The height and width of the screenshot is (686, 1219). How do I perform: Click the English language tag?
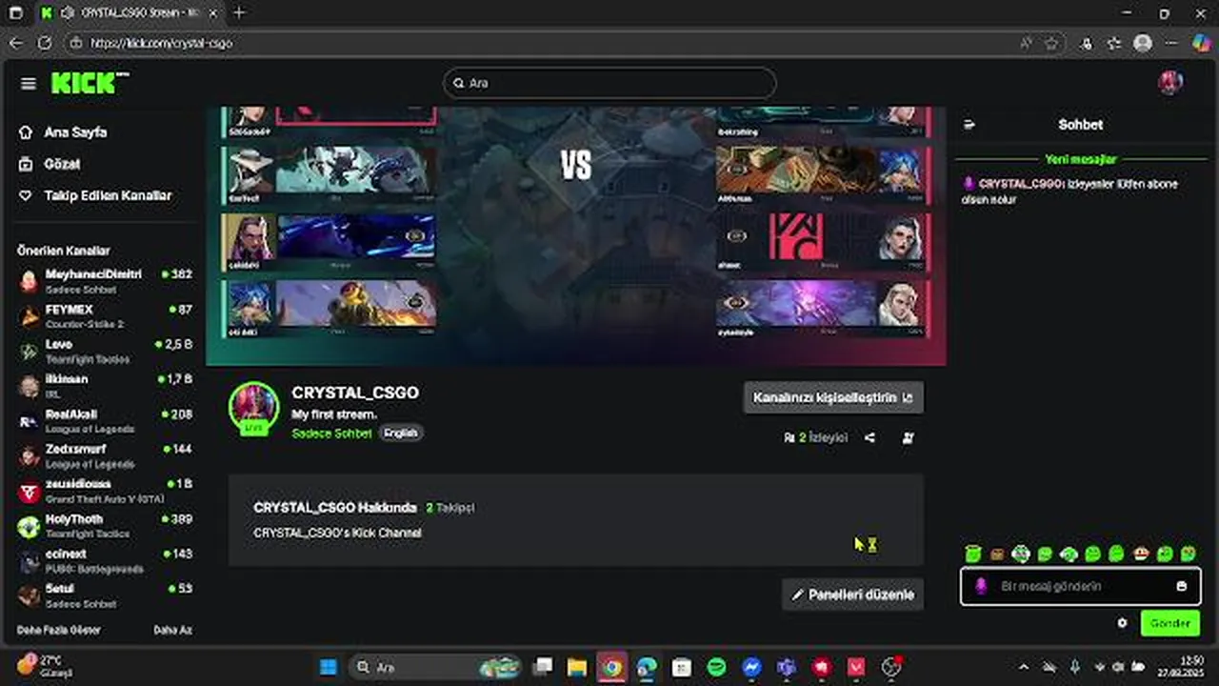tap(401, 433)
